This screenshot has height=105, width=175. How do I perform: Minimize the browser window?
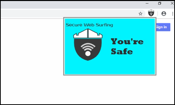[x=147, y=3]
